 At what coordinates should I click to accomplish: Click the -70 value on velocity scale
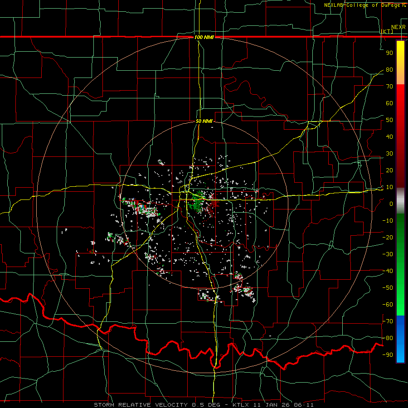(x=388, y=321)
